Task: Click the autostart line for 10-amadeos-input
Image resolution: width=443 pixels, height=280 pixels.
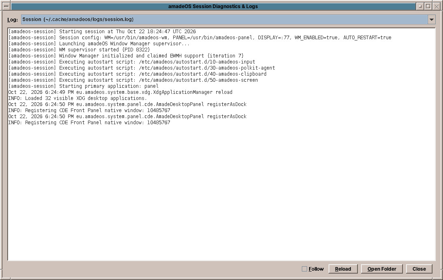Action: [x=132, y=62]
